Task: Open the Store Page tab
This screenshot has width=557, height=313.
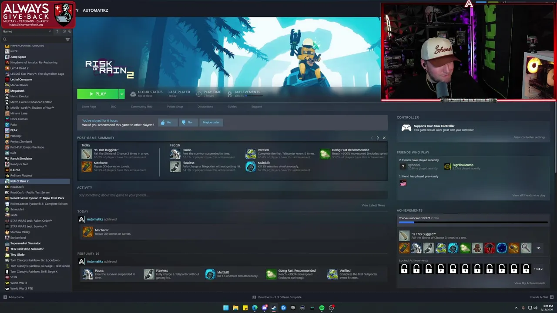Action: (x=89, y=107)
